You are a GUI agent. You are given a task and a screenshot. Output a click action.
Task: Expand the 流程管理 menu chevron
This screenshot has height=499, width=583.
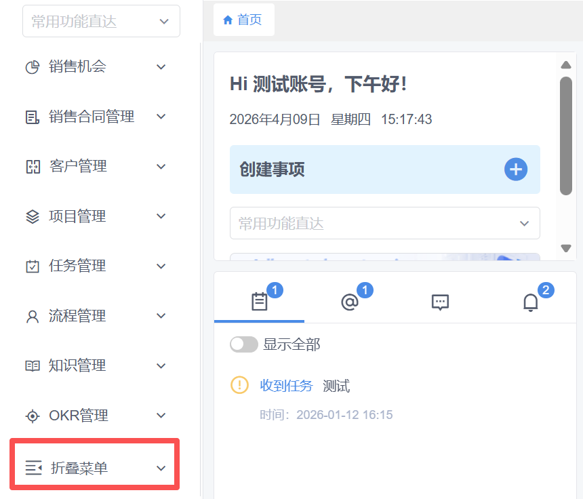click(x=161, y=316)
